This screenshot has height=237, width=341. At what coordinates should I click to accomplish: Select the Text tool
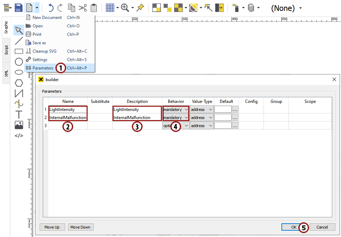tap(19, 114)
